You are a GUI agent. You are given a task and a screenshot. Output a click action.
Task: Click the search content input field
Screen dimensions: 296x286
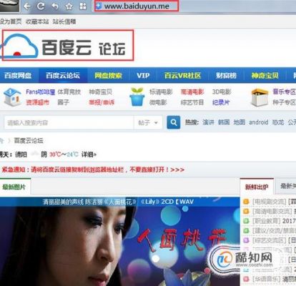[69, 123]
